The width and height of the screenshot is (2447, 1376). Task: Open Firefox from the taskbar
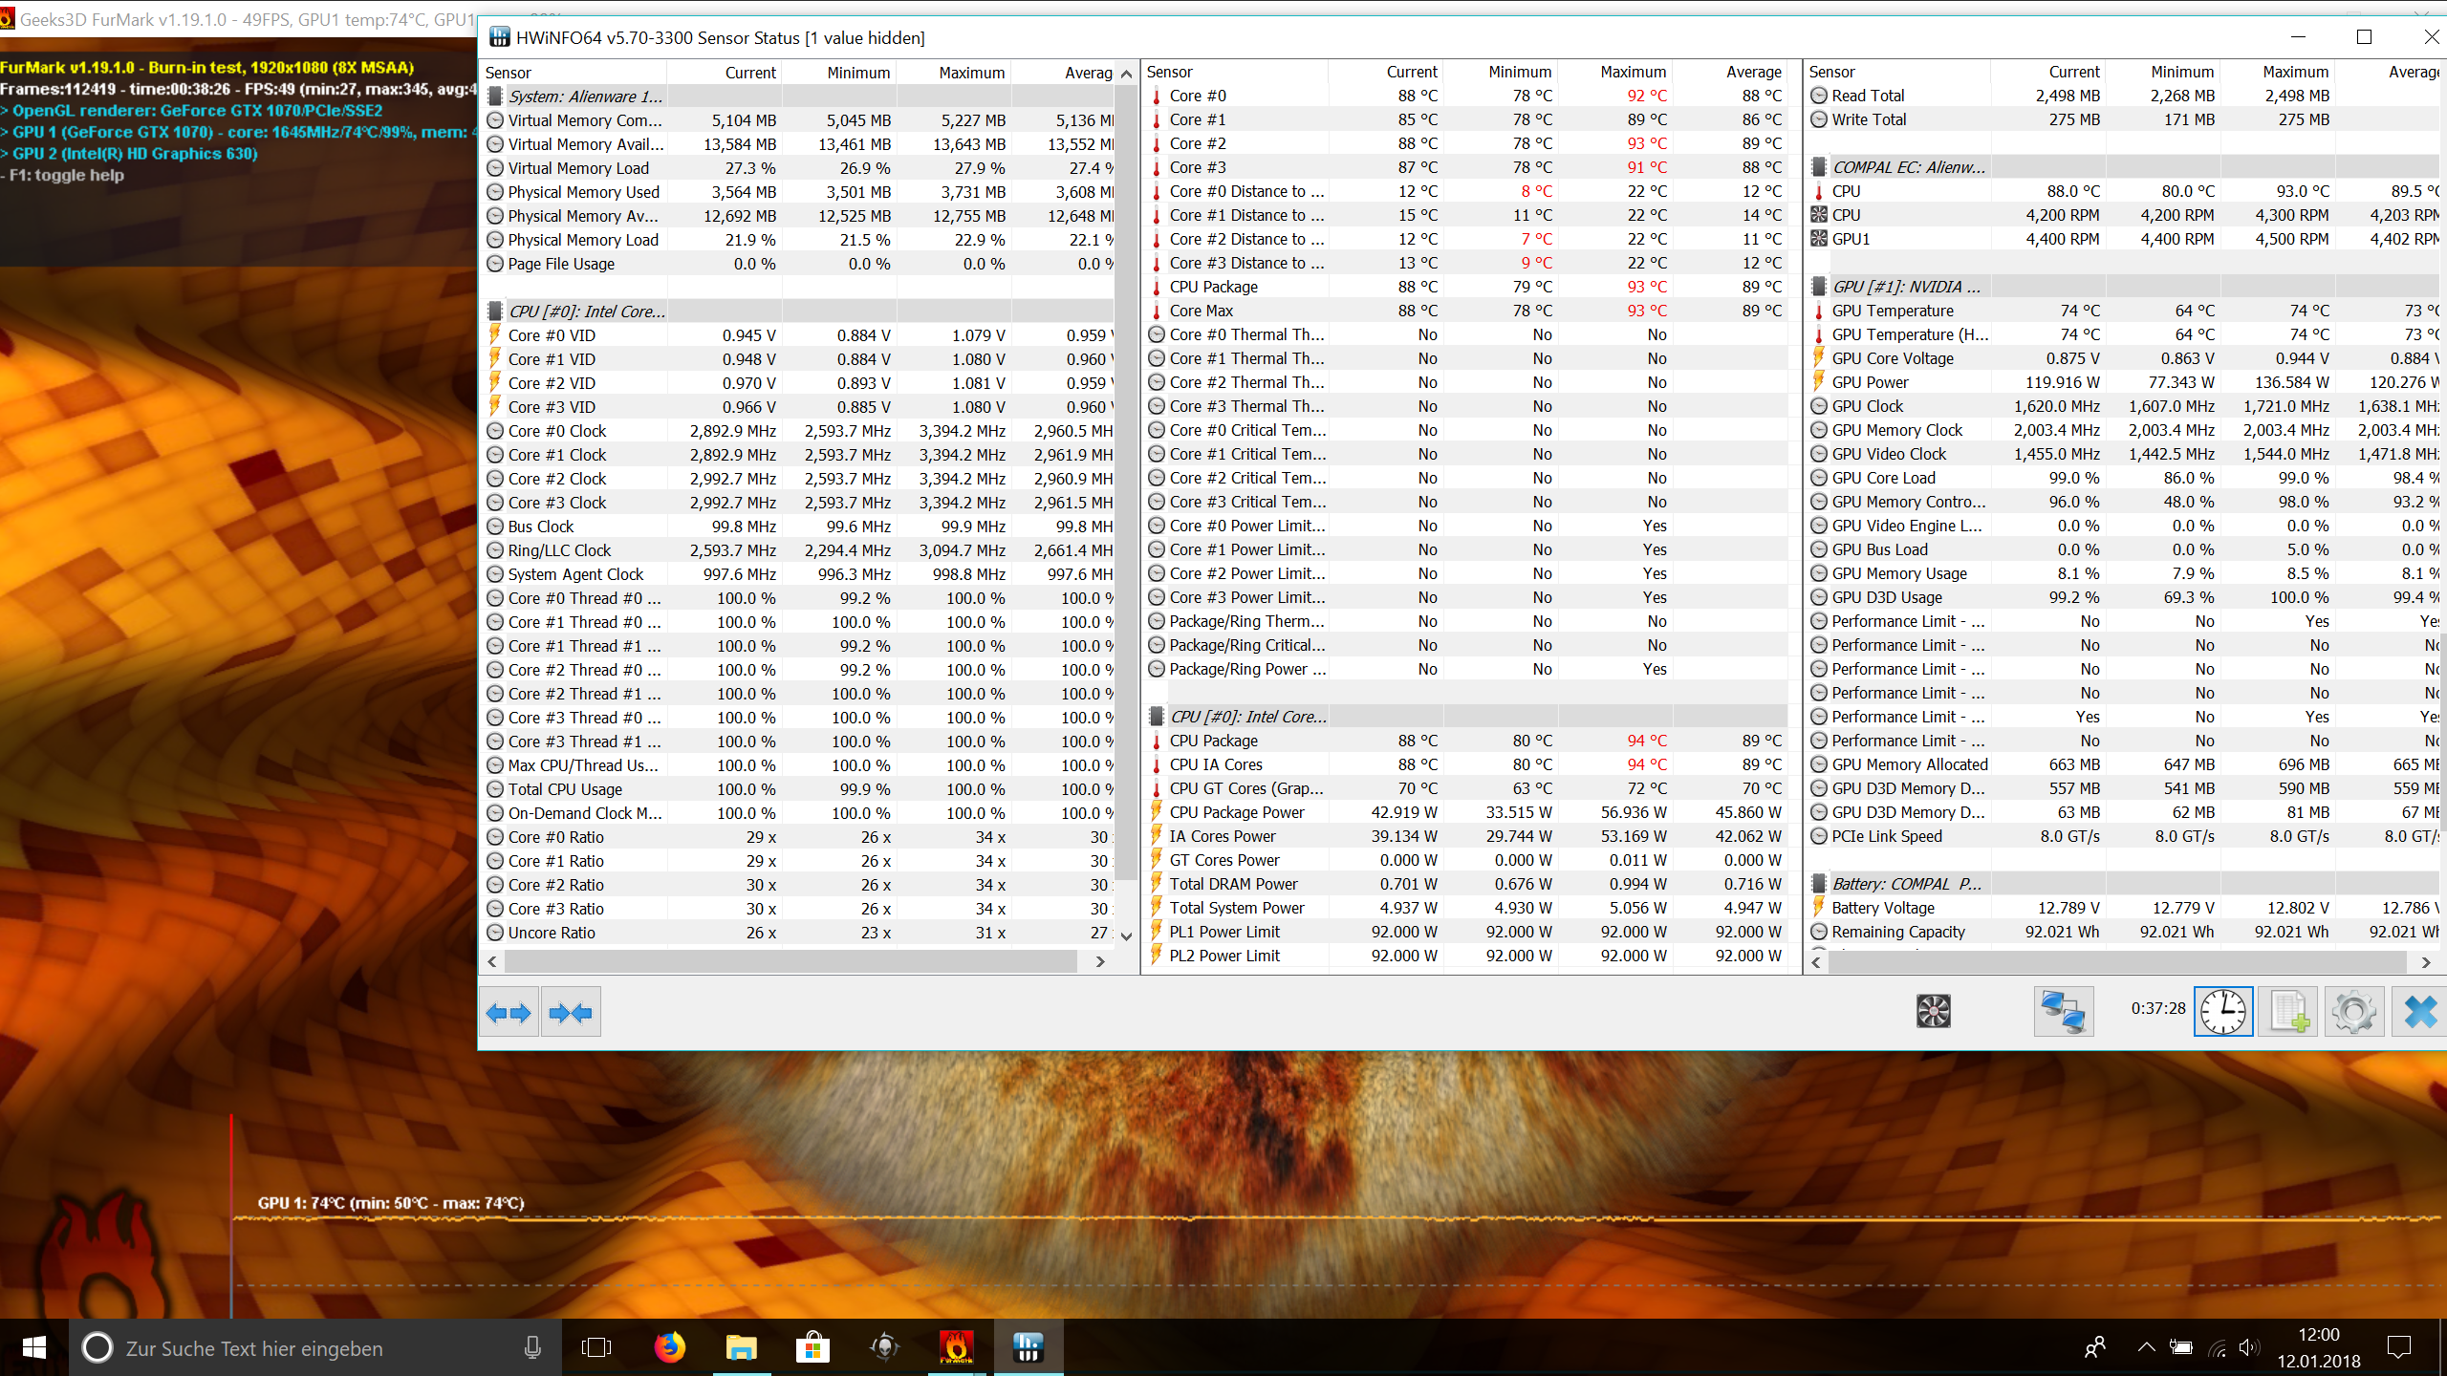[x=669, y=1347]
